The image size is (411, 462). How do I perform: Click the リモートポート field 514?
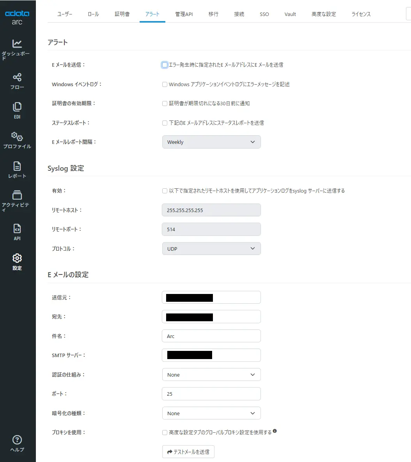(x=211, y=229)
